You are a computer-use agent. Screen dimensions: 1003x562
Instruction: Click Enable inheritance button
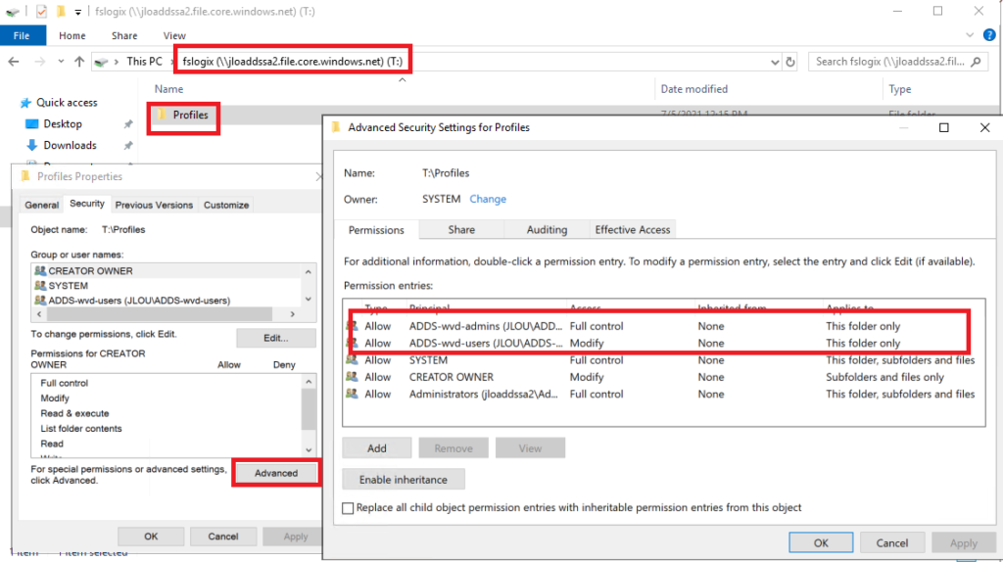pos(403,480)
